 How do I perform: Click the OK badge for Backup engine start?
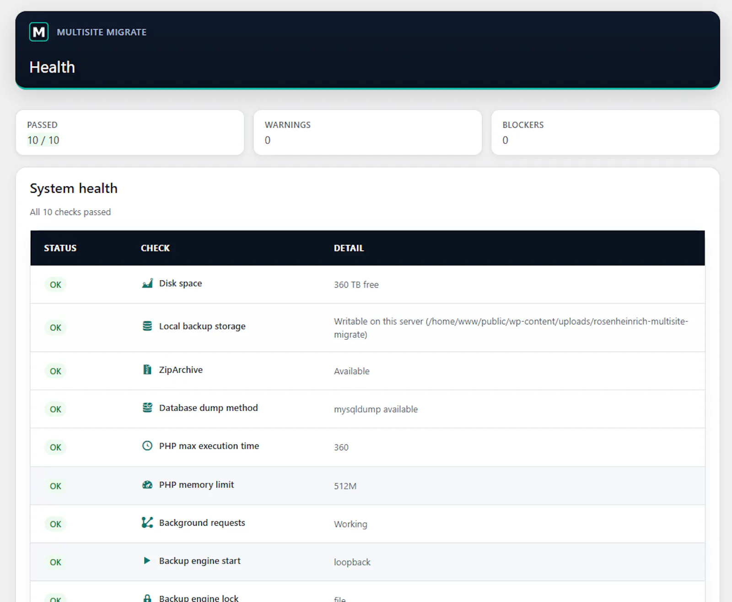(55, 562)
